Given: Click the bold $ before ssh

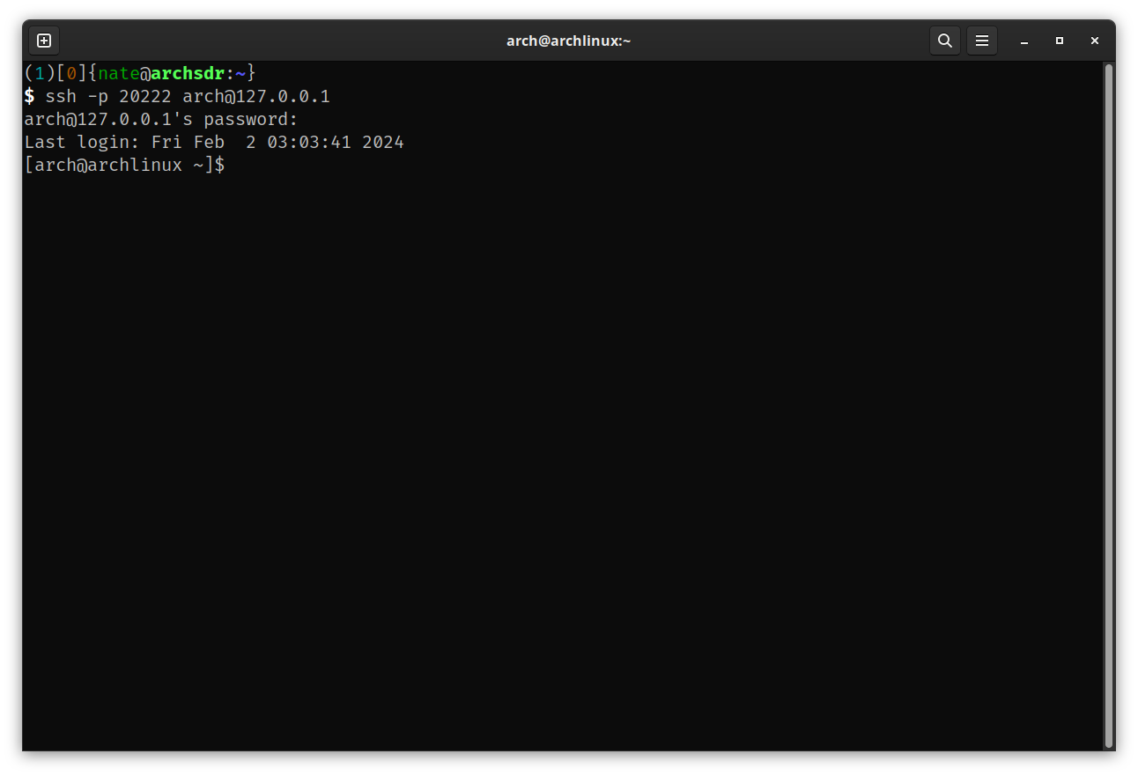Looking at the screenshot, I should (29, 96).
